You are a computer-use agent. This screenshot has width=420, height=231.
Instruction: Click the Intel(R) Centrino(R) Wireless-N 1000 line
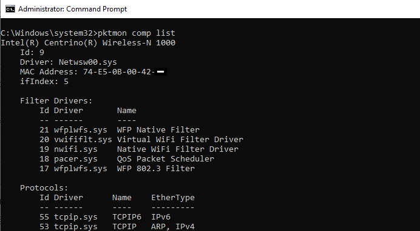coord(88,43)
